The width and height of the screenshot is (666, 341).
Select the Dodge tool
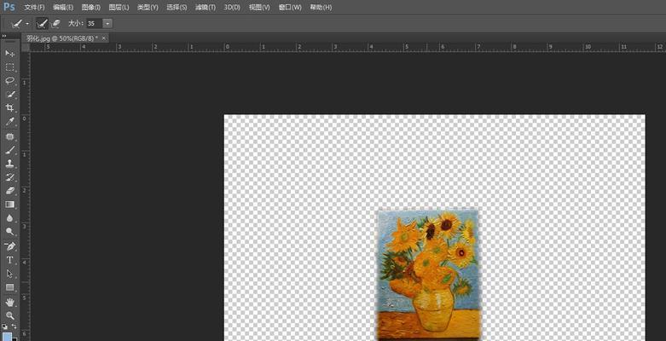[9, 232]
